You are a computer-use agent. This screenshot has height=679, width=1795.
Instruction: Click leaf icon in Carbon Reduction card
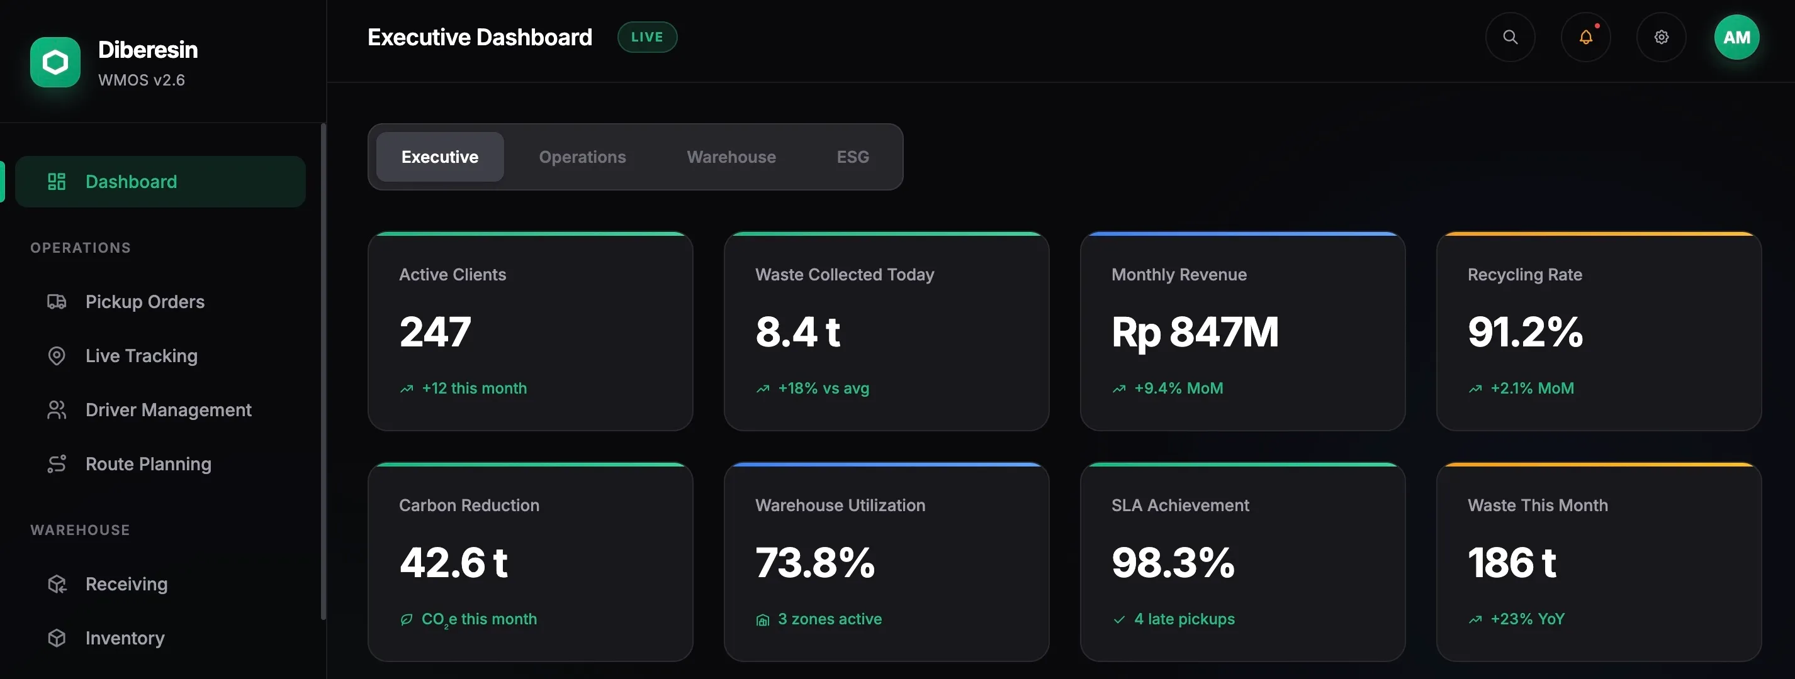coord(407,619)
